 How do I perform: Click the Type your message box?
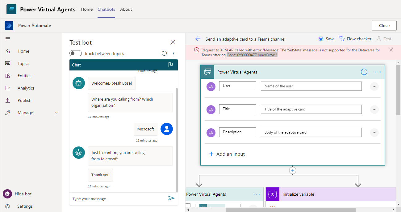click(119, 199)
